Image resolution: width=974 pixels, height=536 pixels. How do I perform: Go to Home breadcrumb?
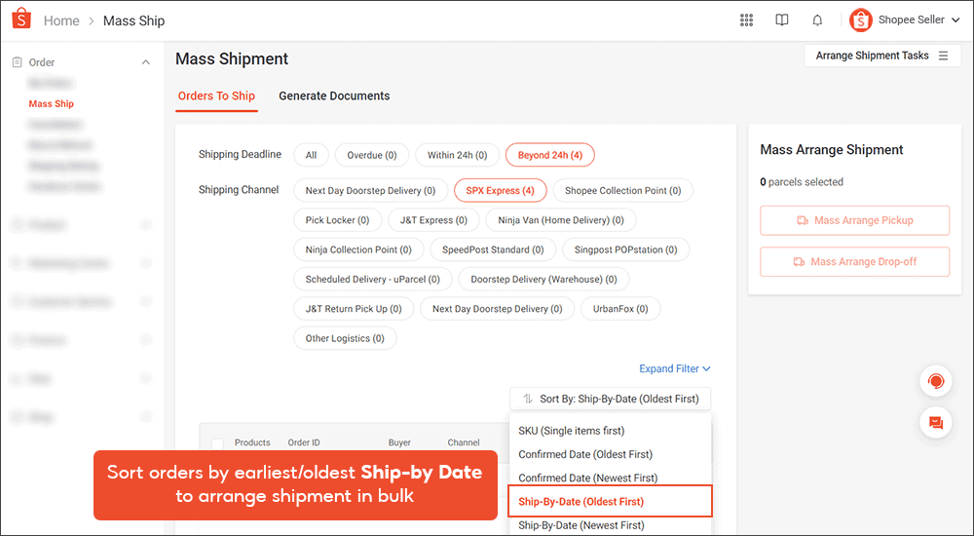coord(61,20)
